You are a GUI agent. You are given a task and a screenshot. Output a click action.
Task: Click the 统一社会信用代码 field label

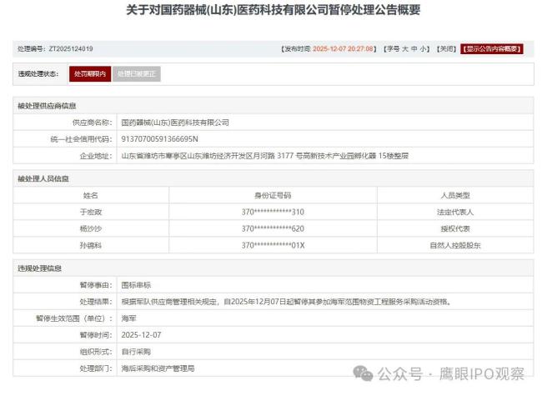click(81, 139)
